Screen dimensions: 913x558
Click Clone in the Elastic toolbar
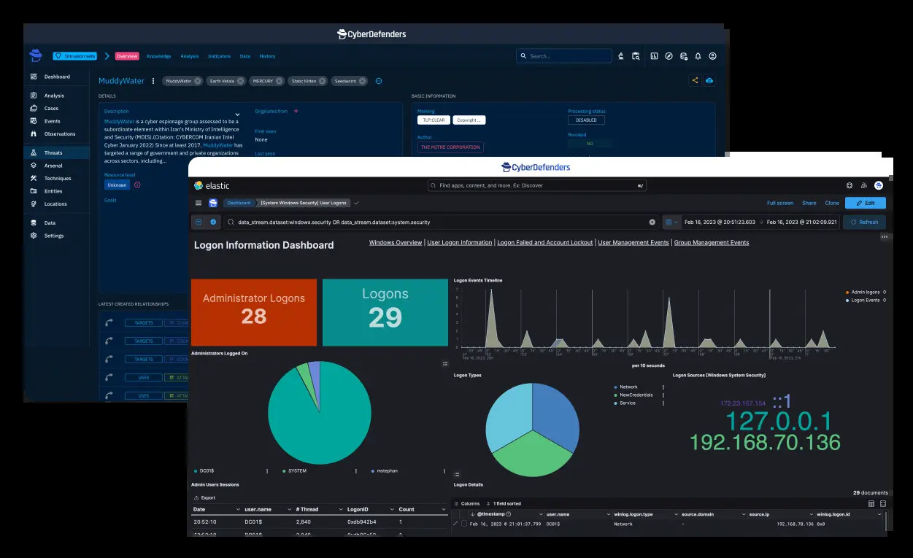pyautogui.click(x=832, y=203)
